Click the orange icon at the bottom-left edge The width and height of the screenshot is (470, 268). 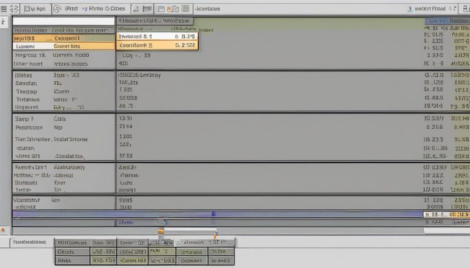pos(3,230)
